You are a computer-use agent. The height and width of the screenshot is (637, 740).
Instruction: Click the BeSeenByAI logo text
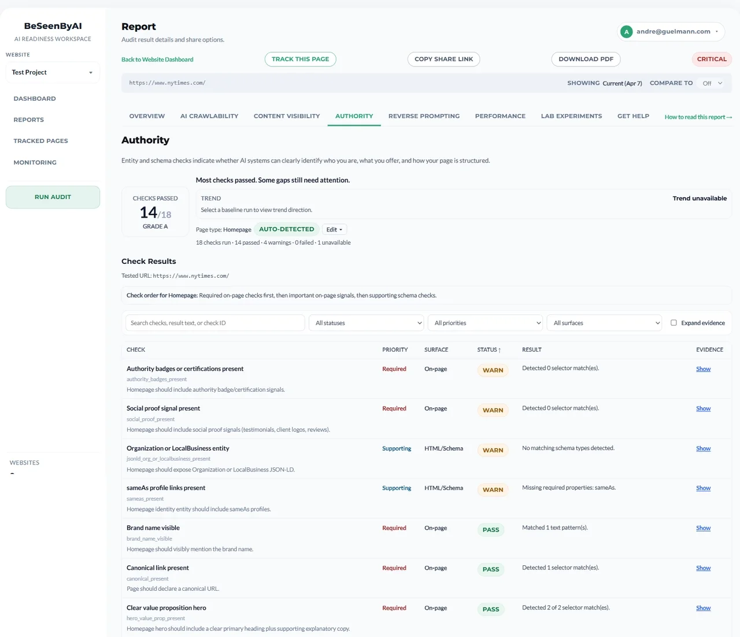pos(53,26)
